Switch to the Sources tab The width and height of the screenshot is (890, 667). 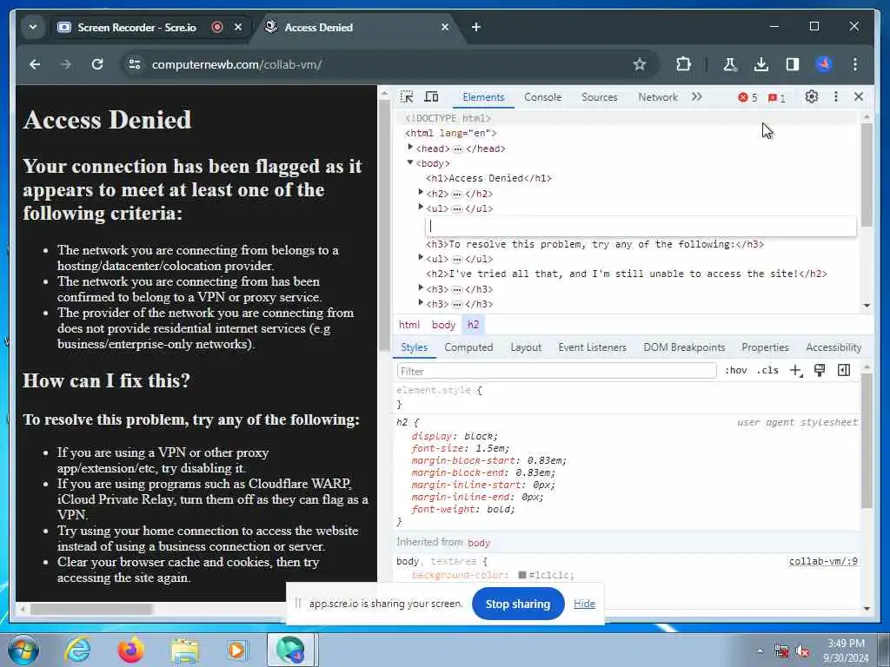[x=600, y=97]
